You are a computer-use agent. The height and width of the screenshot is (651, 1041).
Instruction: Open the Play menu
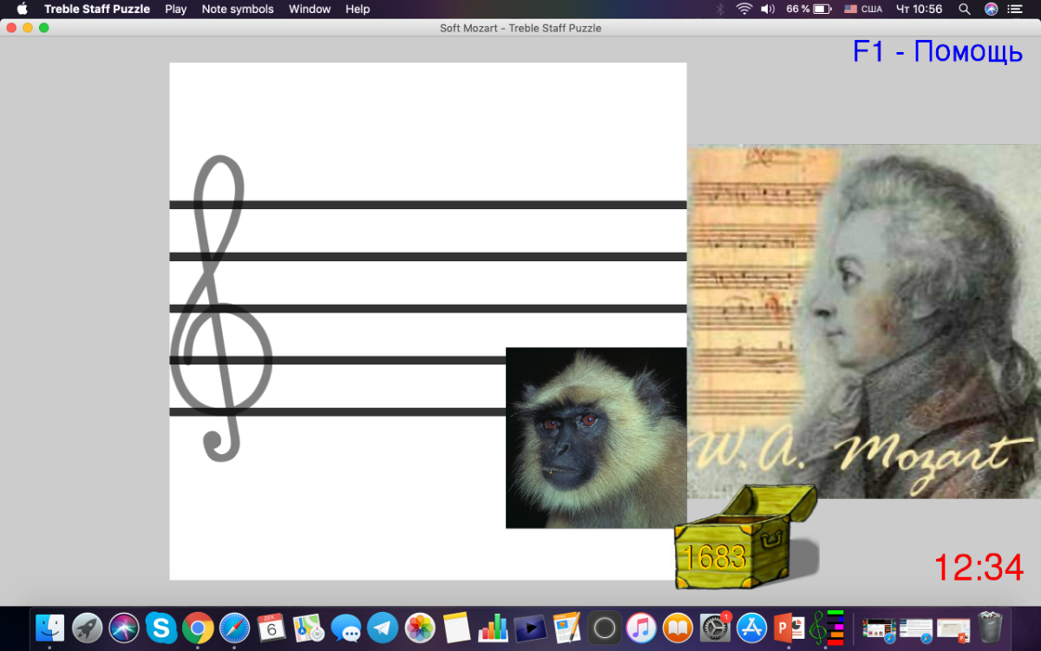(176, 10)
